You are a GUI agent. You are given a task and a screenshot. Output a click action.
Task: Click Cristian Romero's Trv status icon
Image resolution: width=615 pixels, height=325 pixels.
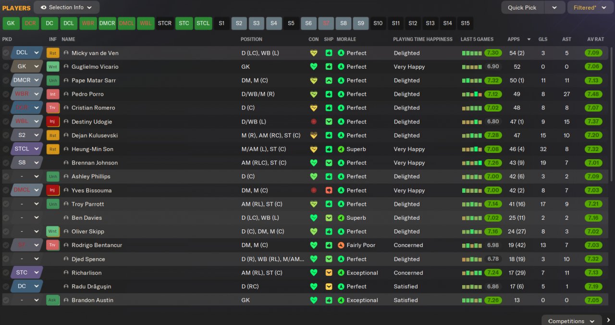[53, 108]
